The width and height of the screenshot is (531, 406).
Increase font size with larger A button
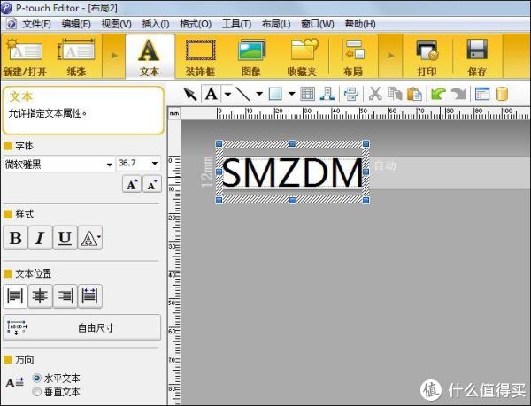(x=132, y=184)
